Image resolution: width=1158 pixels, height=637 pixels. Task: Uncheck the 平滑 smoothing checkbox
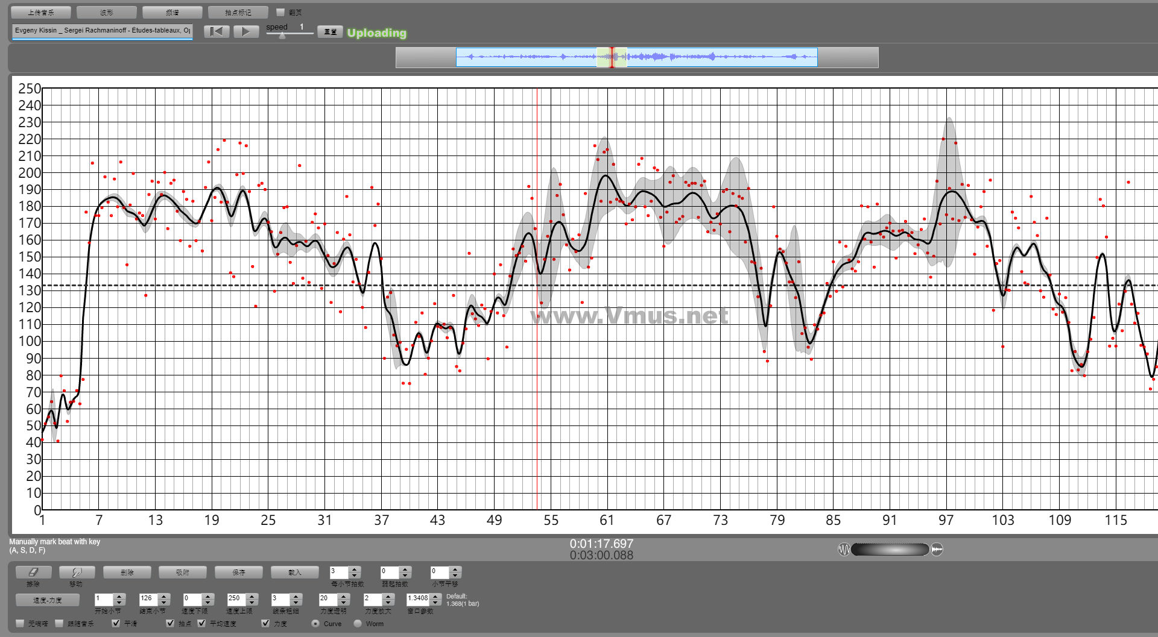[x=116, y=623]
